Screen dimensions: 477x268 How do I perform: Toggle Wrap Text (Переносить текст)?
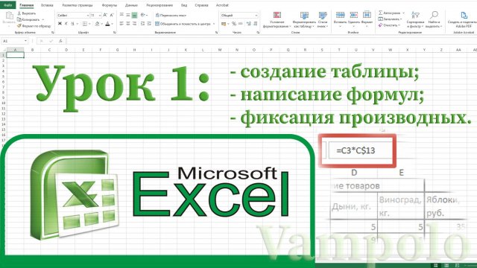(x=171, y=15)
